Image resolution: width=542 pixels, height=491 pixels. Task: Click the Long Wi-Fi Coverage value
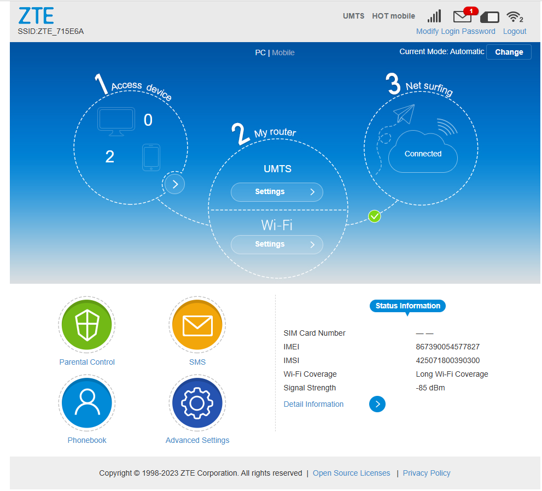pos(452,374)
